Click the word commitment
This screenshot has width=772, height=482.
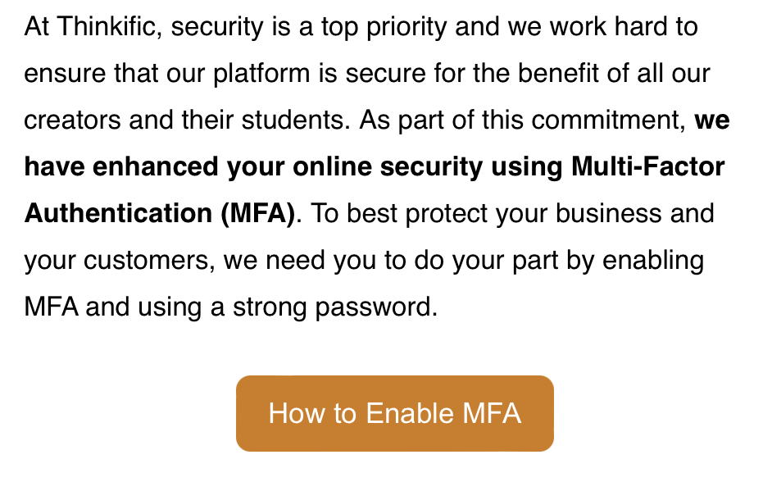point(607,120)
